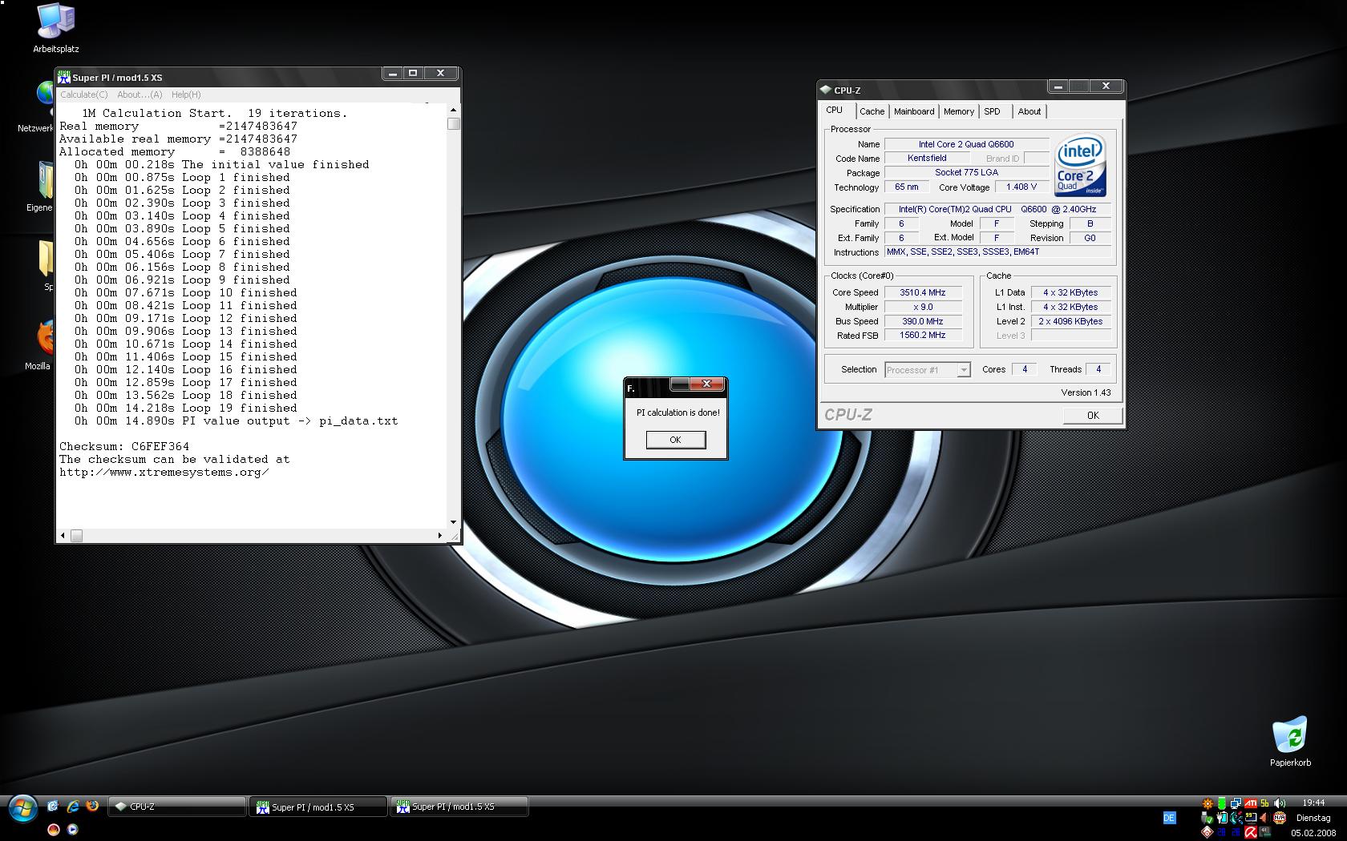1347x841 pixels.
Task: Launch Internet Explorer from quick launch
Action: [x=73, y=807]
